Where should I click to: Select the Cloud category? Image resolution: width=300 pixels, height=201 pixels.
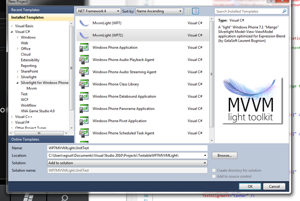click(26, 54)
